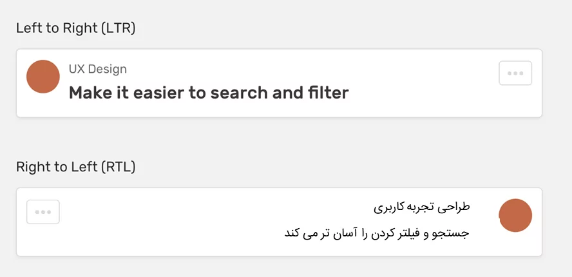Click the "Right to Left (RTL)" heading
This screenshot has height=277, width=572.
[76, 167]
